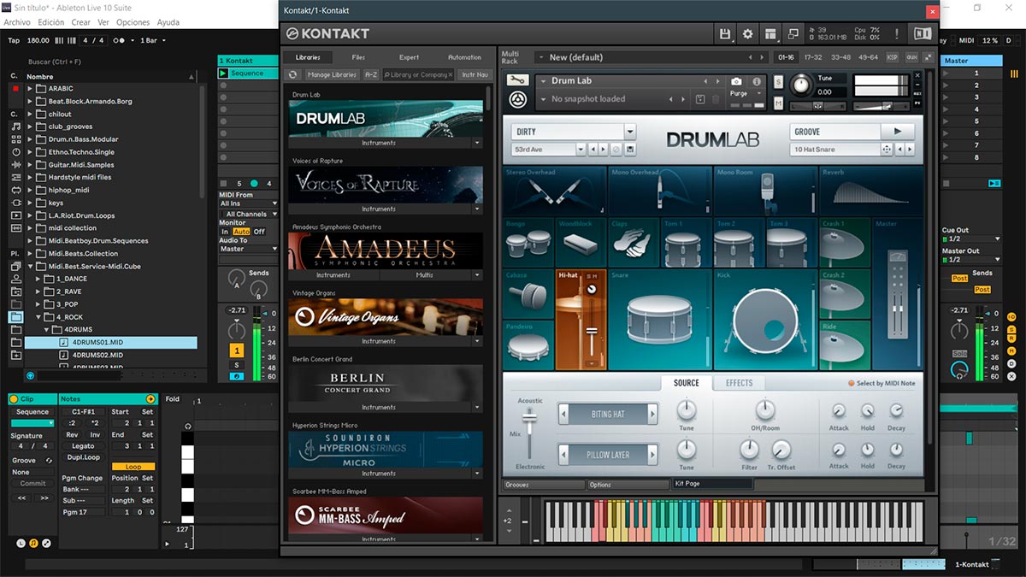Click the snapshot camera icon in Drum Lab header
Screen dimensions: 1026x577
(736, 81)
